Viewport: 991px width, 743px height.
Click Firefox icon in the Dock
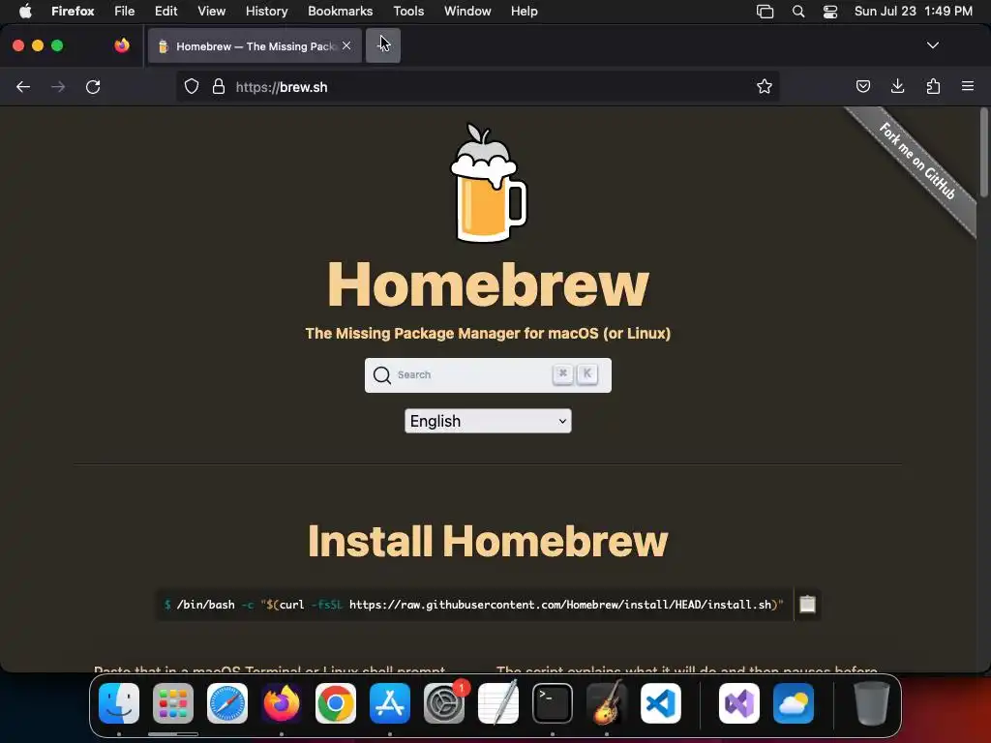282,703
